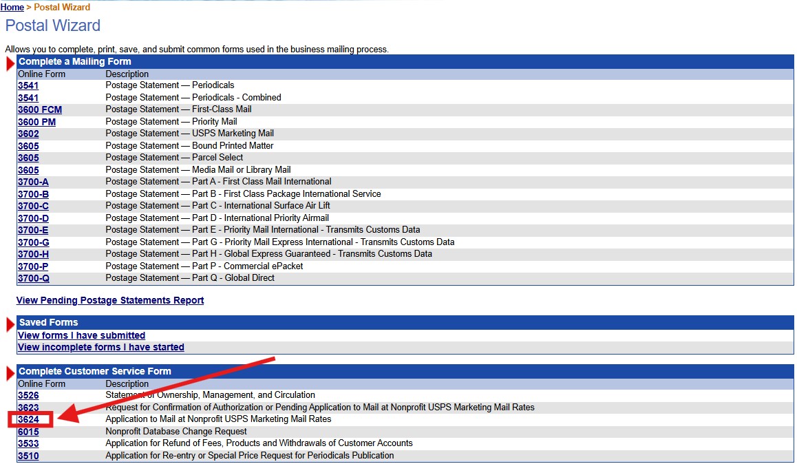This screenshot has height=464, width=797.
Task: Open form 3700-Q Global Direct
Action: (x=34, y=279)
